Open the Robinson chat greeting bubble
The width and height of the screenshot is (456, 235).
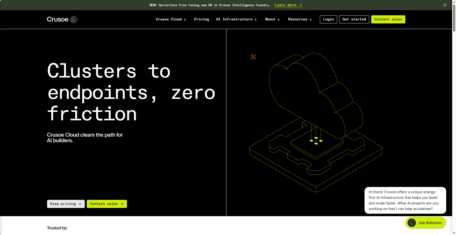(405, 200)
